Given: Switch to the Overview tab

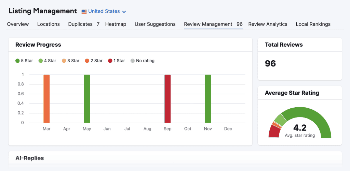Looking at the screenshot, I should 18,24.
